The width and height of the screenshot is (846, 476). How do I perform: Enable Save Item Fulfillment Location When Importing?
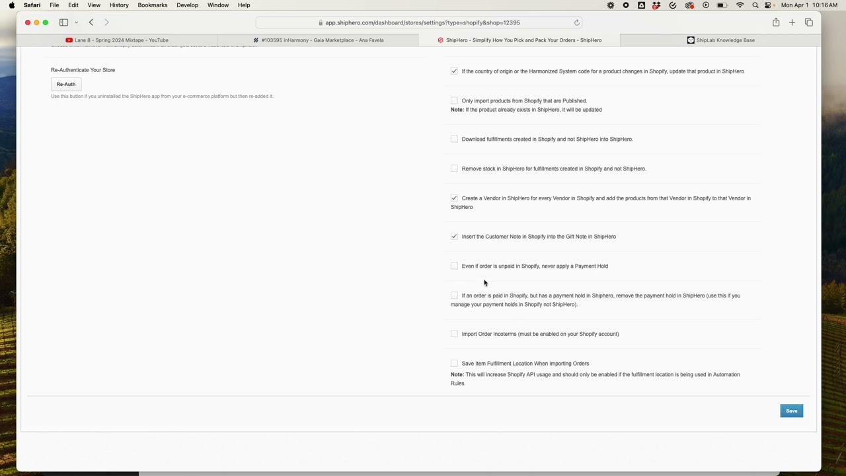454,363
